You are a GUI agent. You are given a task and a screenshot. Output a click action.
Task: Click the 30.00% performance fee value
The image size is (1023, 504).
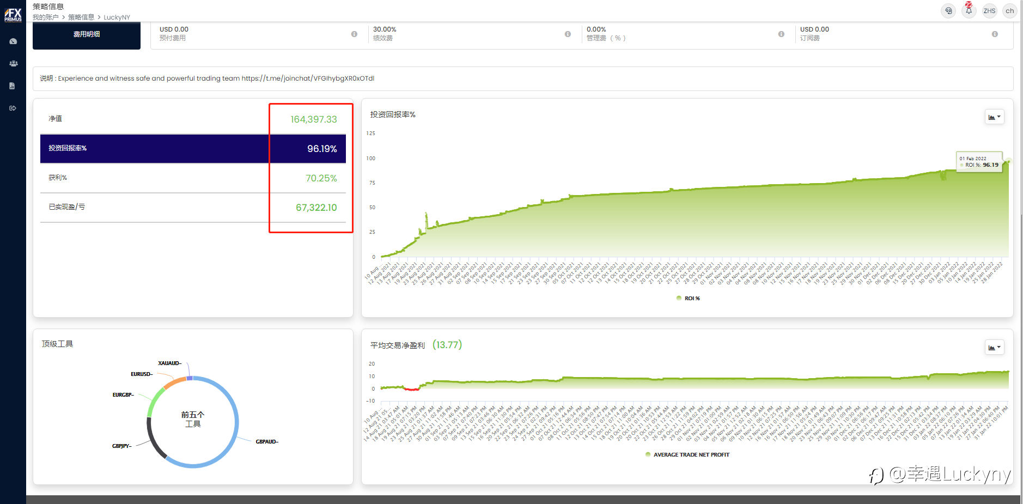pyautogui.click(x=385, y=29)
